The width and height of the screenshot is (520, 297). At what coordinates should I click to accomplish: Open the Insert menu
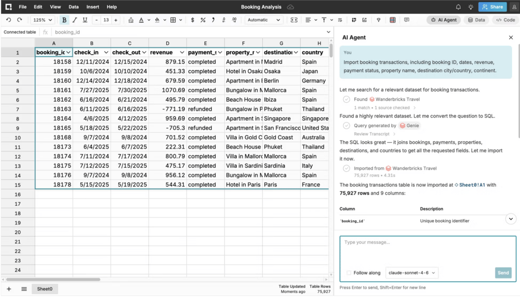pos(92,6)
